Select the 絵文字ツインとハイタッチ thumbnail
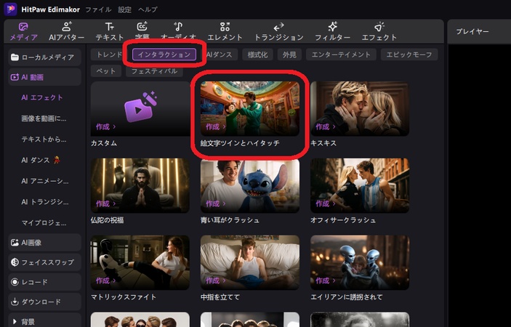Viewport: 511px width, 327px height. click(x=250, y=108)
